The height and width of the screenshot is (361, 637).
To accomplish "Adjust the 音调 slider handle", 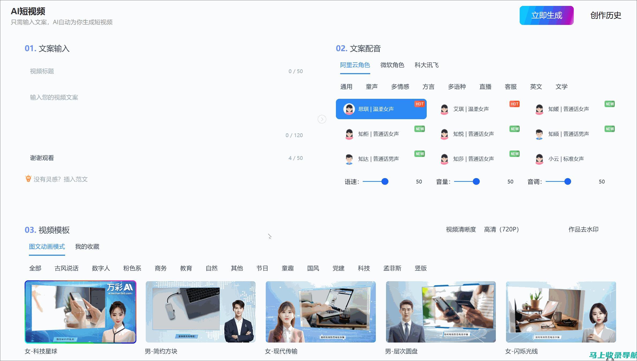I will pos(568,182).
